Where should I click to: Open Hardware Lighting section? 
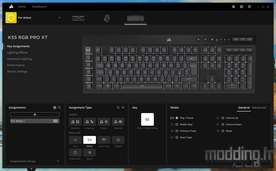19,59
